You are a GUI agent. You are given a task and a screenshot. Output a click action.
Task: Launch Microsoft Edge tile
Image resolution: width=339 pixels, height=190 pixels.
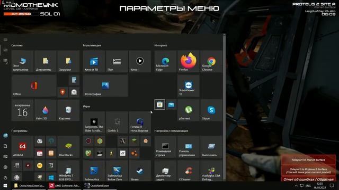pos(165,61)
